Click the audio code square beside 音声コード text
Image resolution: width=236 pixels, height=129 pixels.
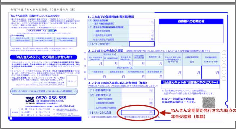click(209, 102)
